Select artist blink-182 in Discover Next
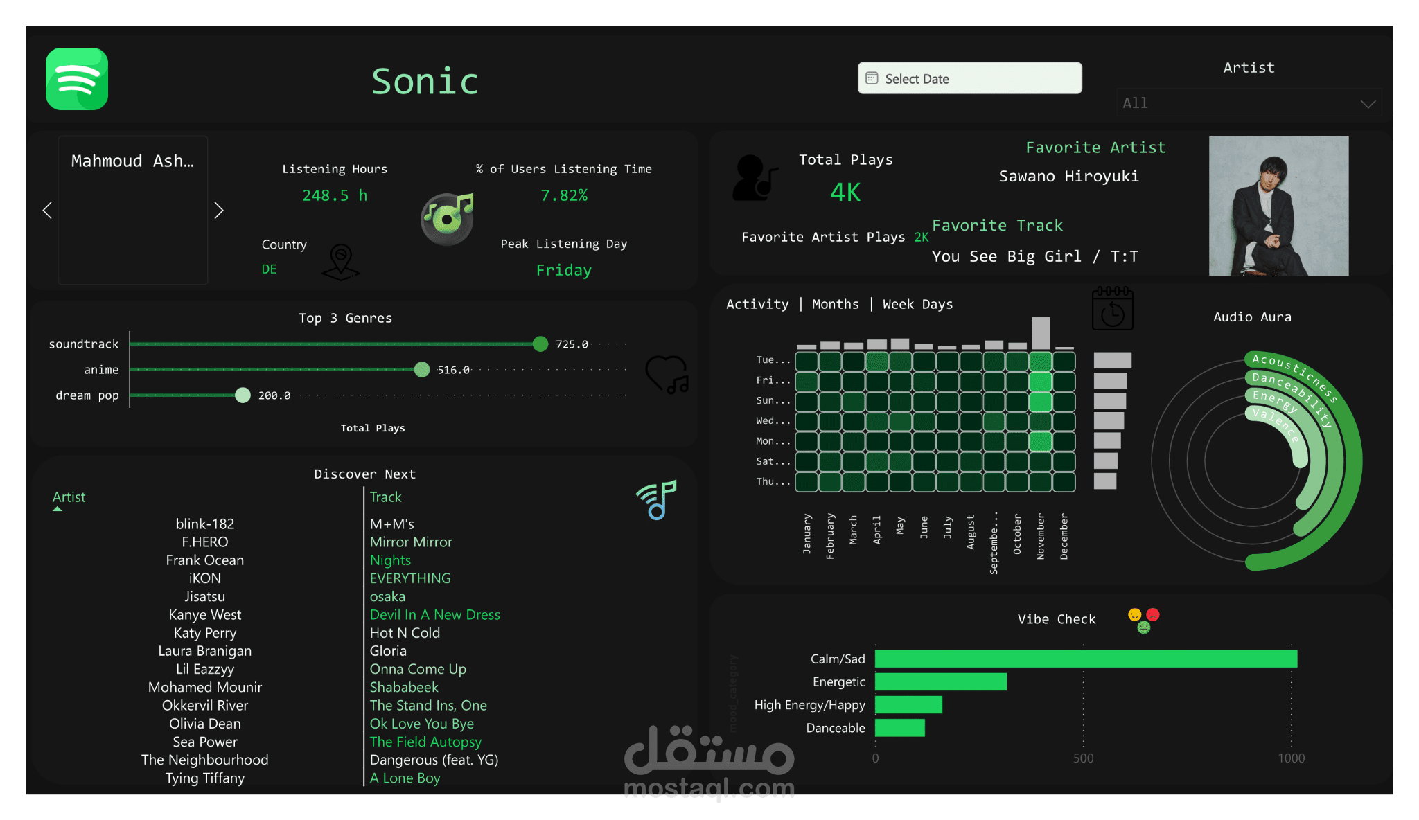 pos(205,524)
